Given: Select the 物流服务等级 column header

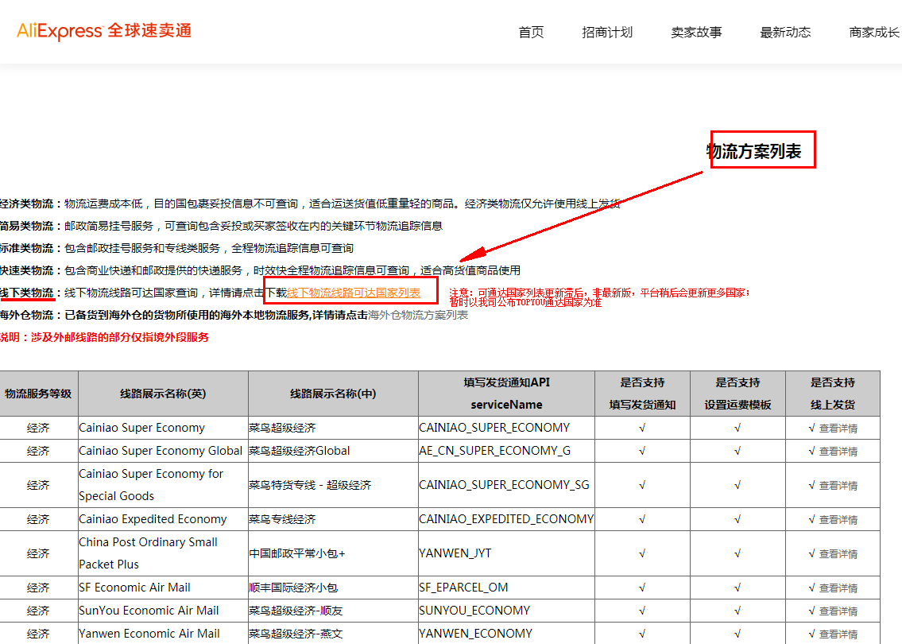Looking at the screenshot, I should click(x=38, y=394).
